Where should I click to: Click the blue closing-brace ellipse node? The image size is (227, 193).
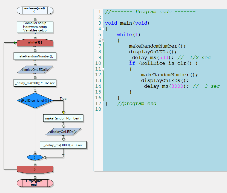tap(35, 157)
